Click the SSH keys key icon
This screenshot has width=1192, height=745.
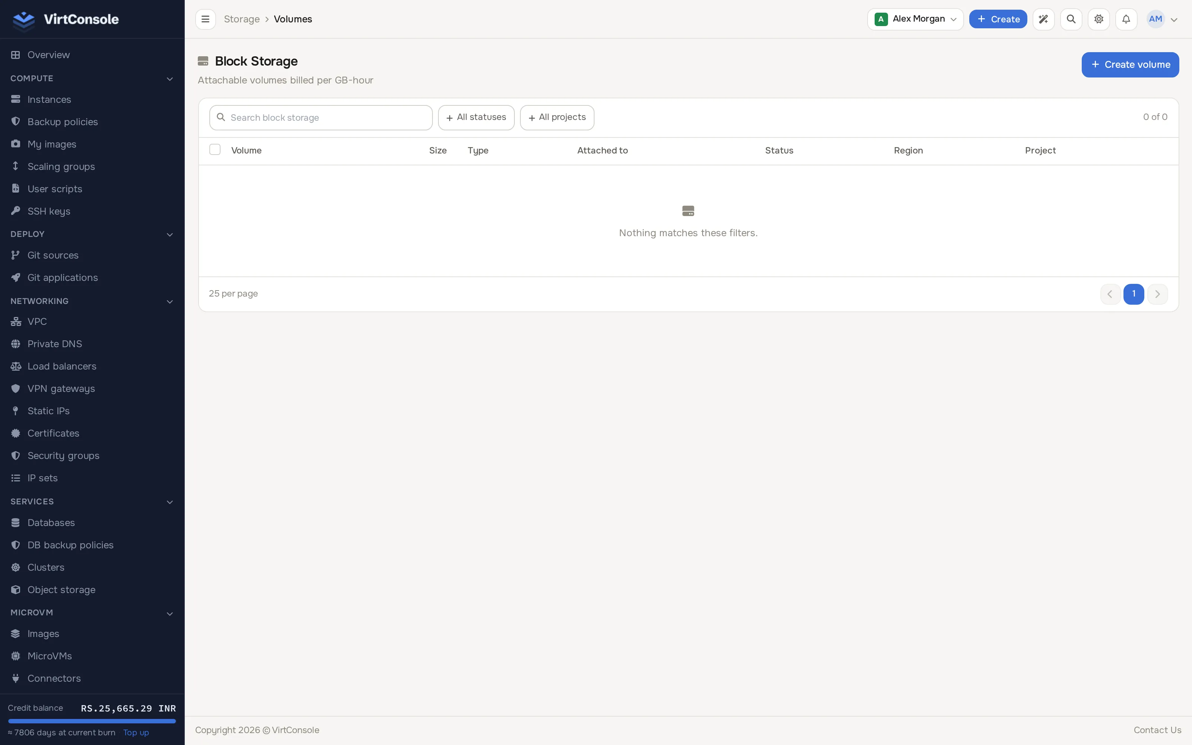tap(16, 211)
